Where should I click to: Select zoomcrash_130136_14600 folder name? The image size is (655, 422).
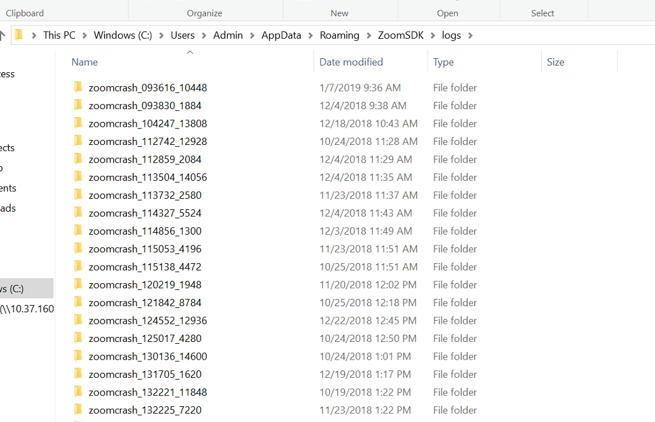pyautogui.click(x=148, y=357)
